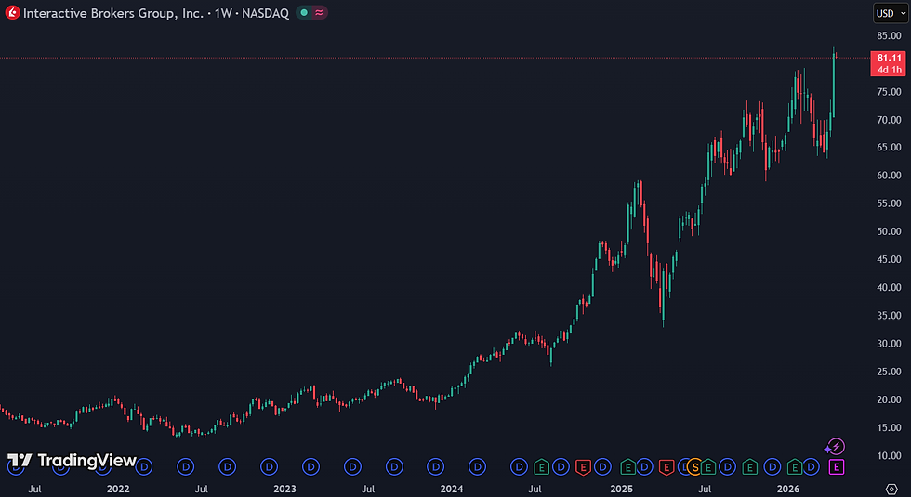Click dividend D marker just after Jul 2023
This screenshot has height=497, width=911.
394,466
